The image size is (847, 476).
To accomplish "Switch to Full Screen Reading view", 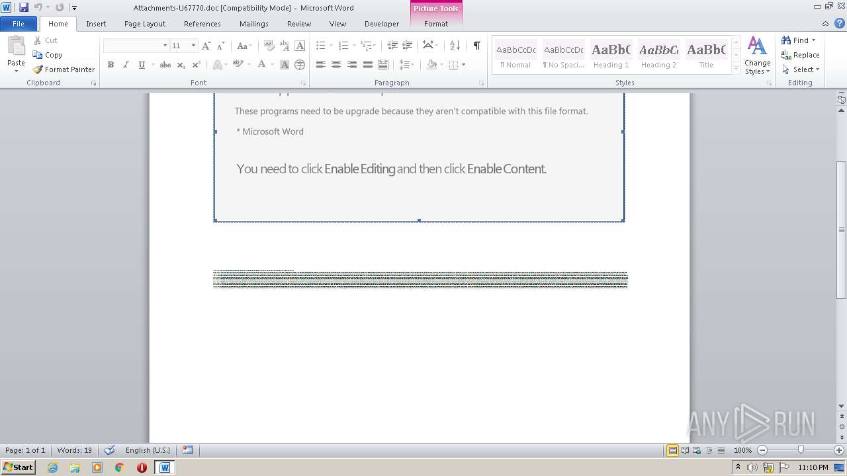I will pyautogui.click(x=685, y=450).
